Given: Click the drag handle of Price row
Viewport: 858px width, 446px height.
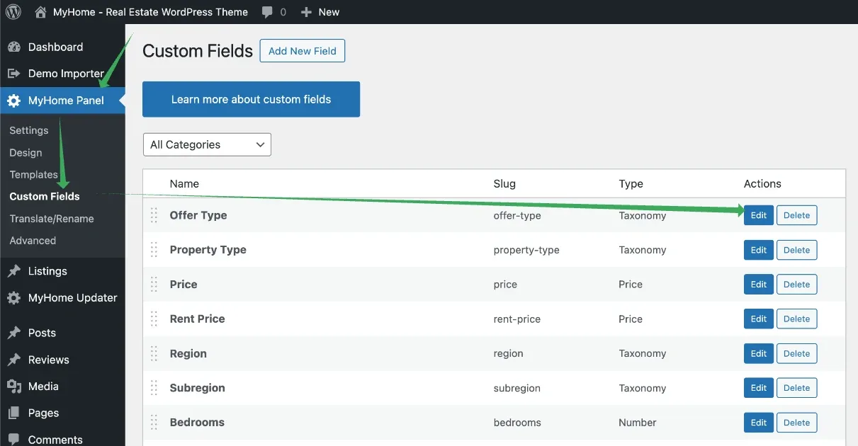Looking at the screenshot, I should pyautogui.click(x=154, y=284).
